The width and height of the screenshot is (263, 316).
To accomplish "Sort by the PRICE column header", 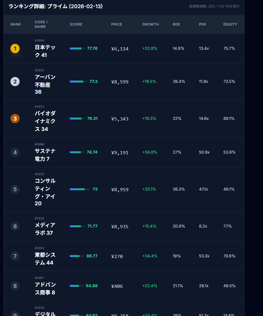I will [116, 25].
